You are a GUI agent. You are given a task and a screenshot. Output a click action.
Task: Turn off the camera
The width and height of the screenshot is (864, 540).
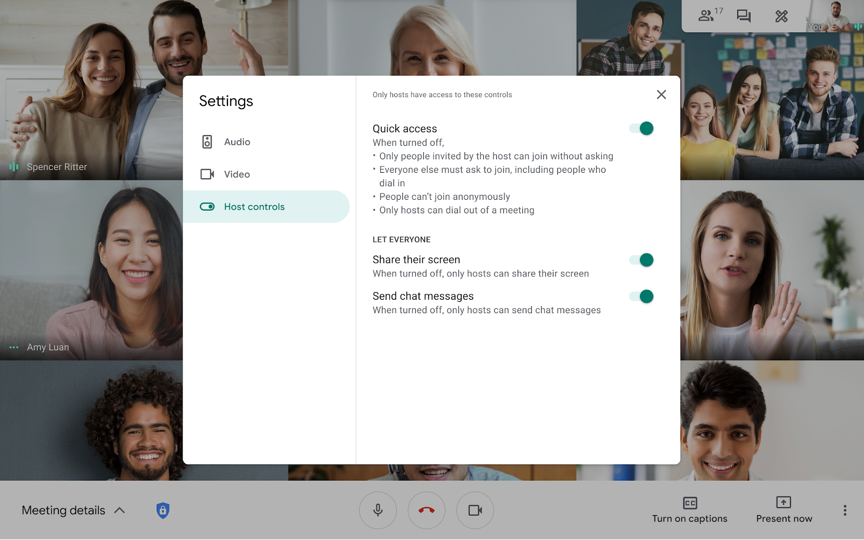click(475, 510)
